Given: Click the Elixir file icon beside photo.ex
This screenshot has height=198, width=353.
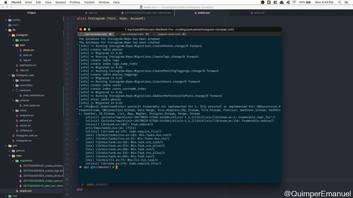Looking at the screenshot, I should 20,50.
